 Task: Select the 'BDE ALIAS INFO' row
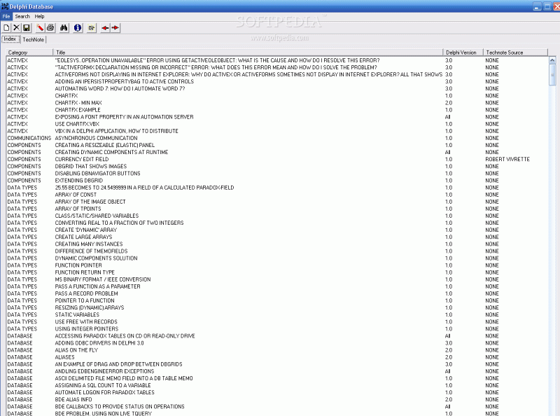[x=277, y=400]
